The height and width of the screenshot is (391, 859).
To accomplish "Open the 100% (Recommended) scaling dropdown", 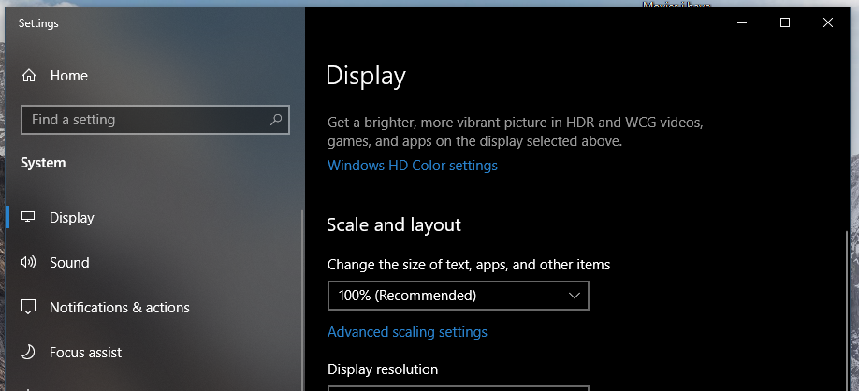I will click(x=458, y=296).
